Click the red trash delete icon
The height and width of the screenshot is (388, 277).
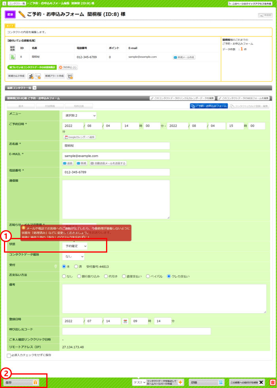(272, 382)
